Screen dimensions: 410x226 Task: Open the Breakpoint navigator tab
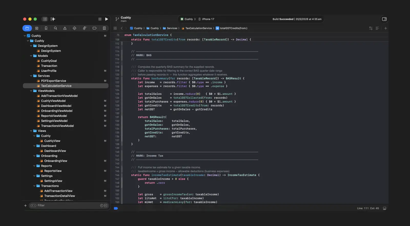[95, 28]
